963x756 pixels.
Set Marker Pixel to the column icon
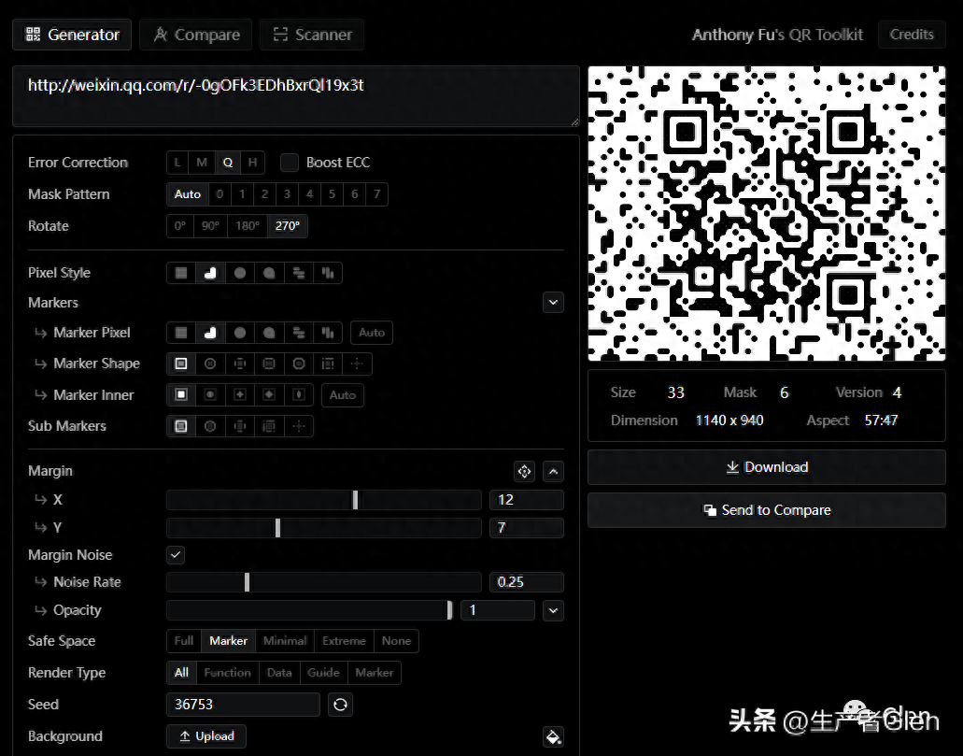coord(328,333)
